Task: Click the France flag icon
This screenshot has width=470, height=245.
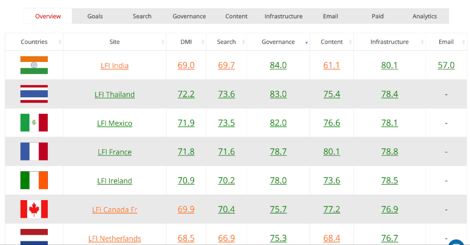Action: [34, 151]
